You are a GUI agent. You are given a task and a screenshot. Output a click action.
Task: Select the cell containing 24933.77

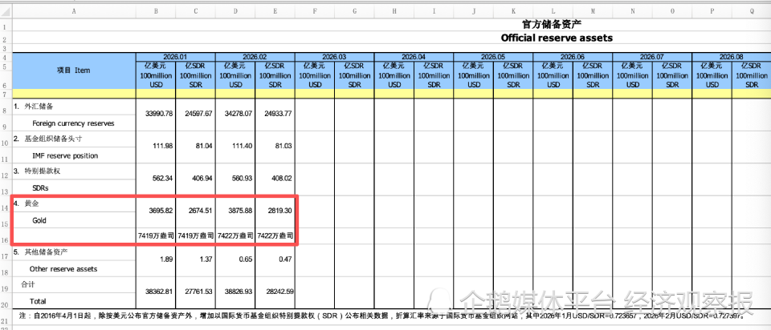tap(275, 114)
